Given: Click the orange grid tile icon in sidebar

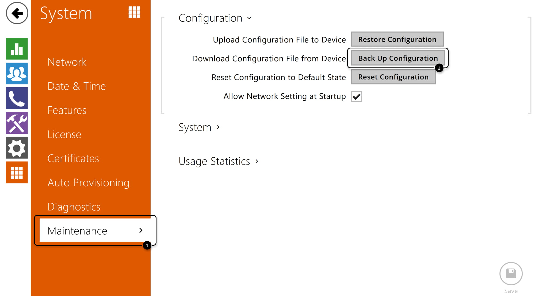Looking at the screenshot, I should (17, 172).
